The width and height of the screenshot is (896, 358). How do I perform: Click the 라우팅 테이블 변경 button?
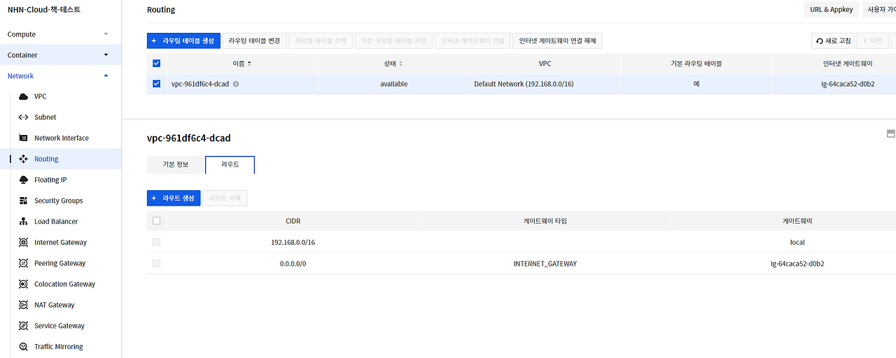click(255, 41)
